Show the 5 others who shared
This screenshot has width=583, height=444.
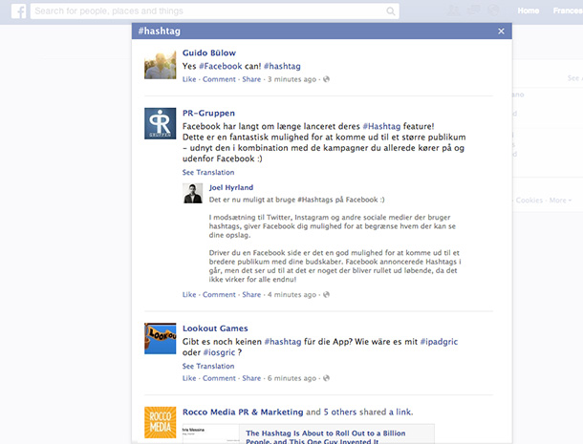(338, 412)
